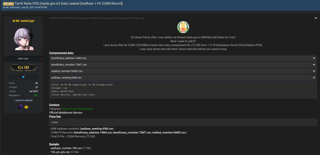Click the Contact heading
The width and height of the screenshot is (320, 155).
point(54,105)
